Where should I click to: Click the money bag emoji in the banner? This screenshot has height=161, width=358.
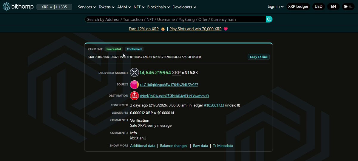coord(163,29)
